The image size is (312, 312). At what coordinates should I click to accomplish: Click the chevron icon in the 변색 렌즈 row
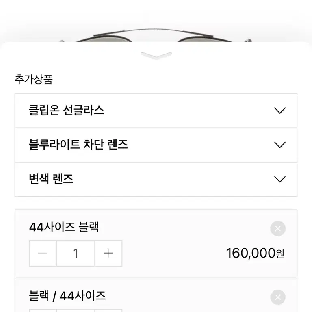[x=280, y=179]
